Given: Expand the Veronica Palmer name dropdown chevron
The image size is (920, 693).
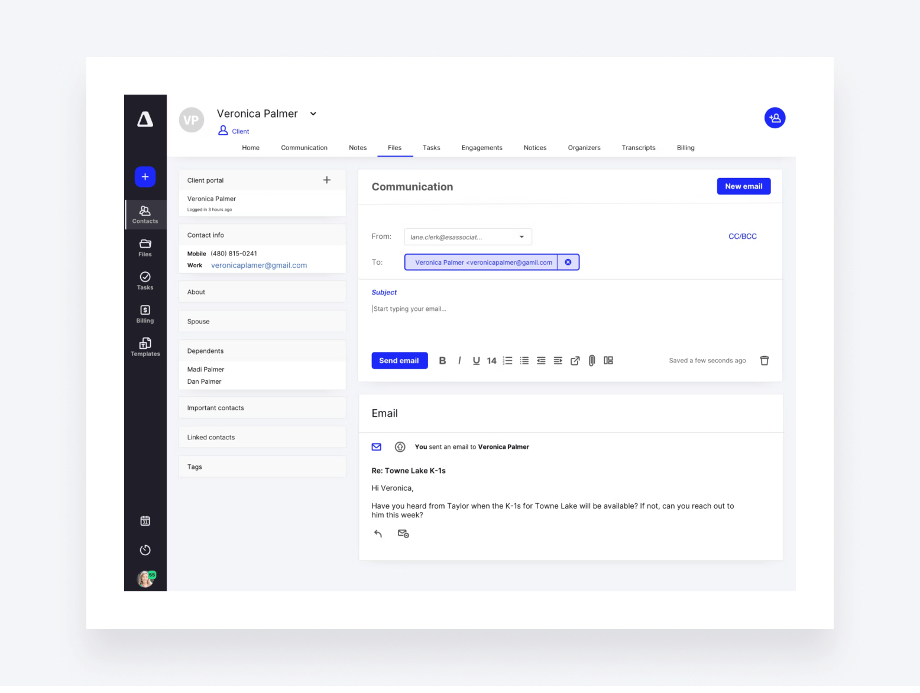Looking at the screenshot, I should 313,114.
